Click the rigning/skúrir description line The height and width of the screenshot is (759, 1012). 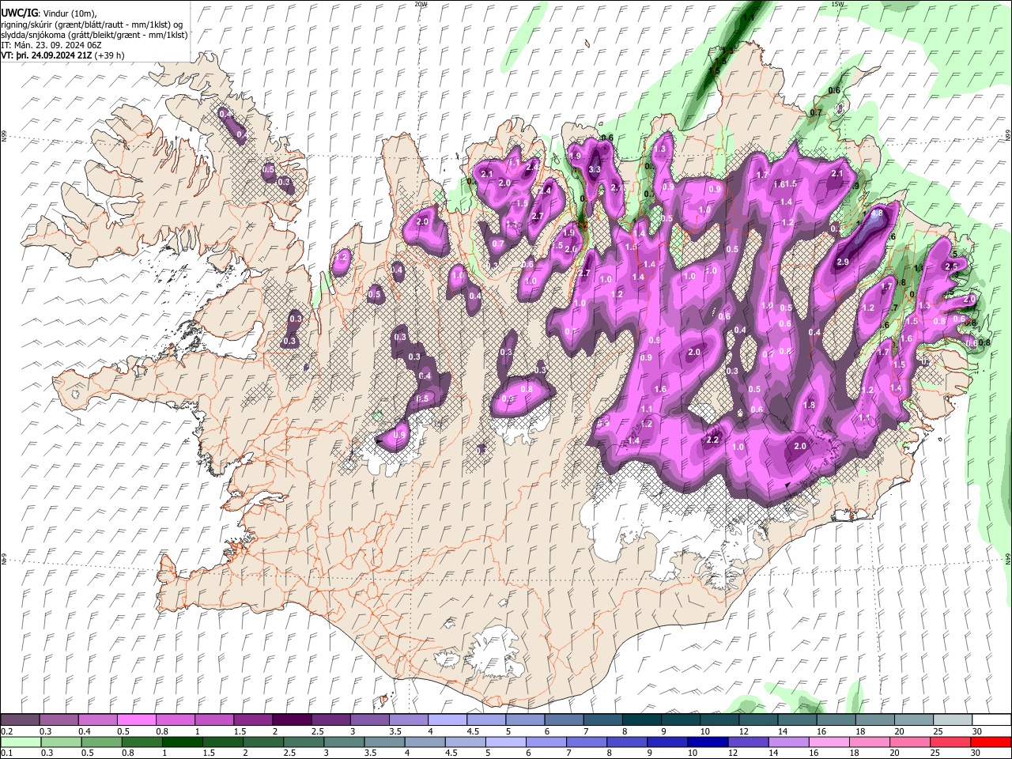click(x=92, y=25)
